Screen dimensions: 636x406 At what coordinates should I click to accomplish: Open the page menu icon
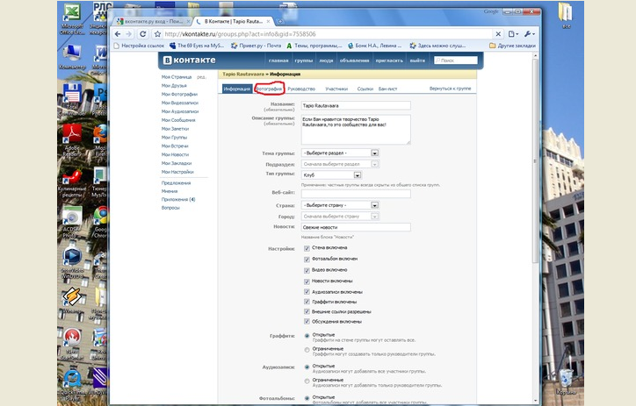pos(513,34)
